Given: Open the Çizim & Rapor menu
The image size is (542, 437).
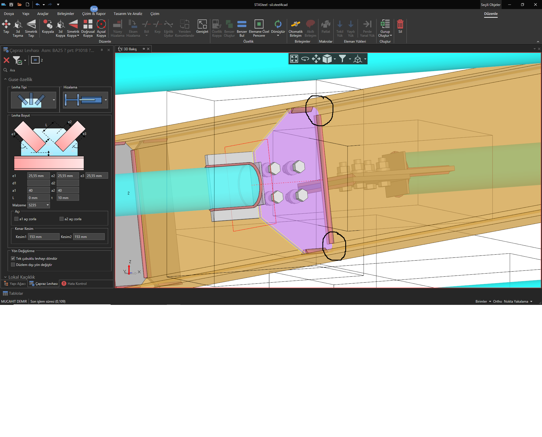Looking at the screenshot, I should pos(94,14).
